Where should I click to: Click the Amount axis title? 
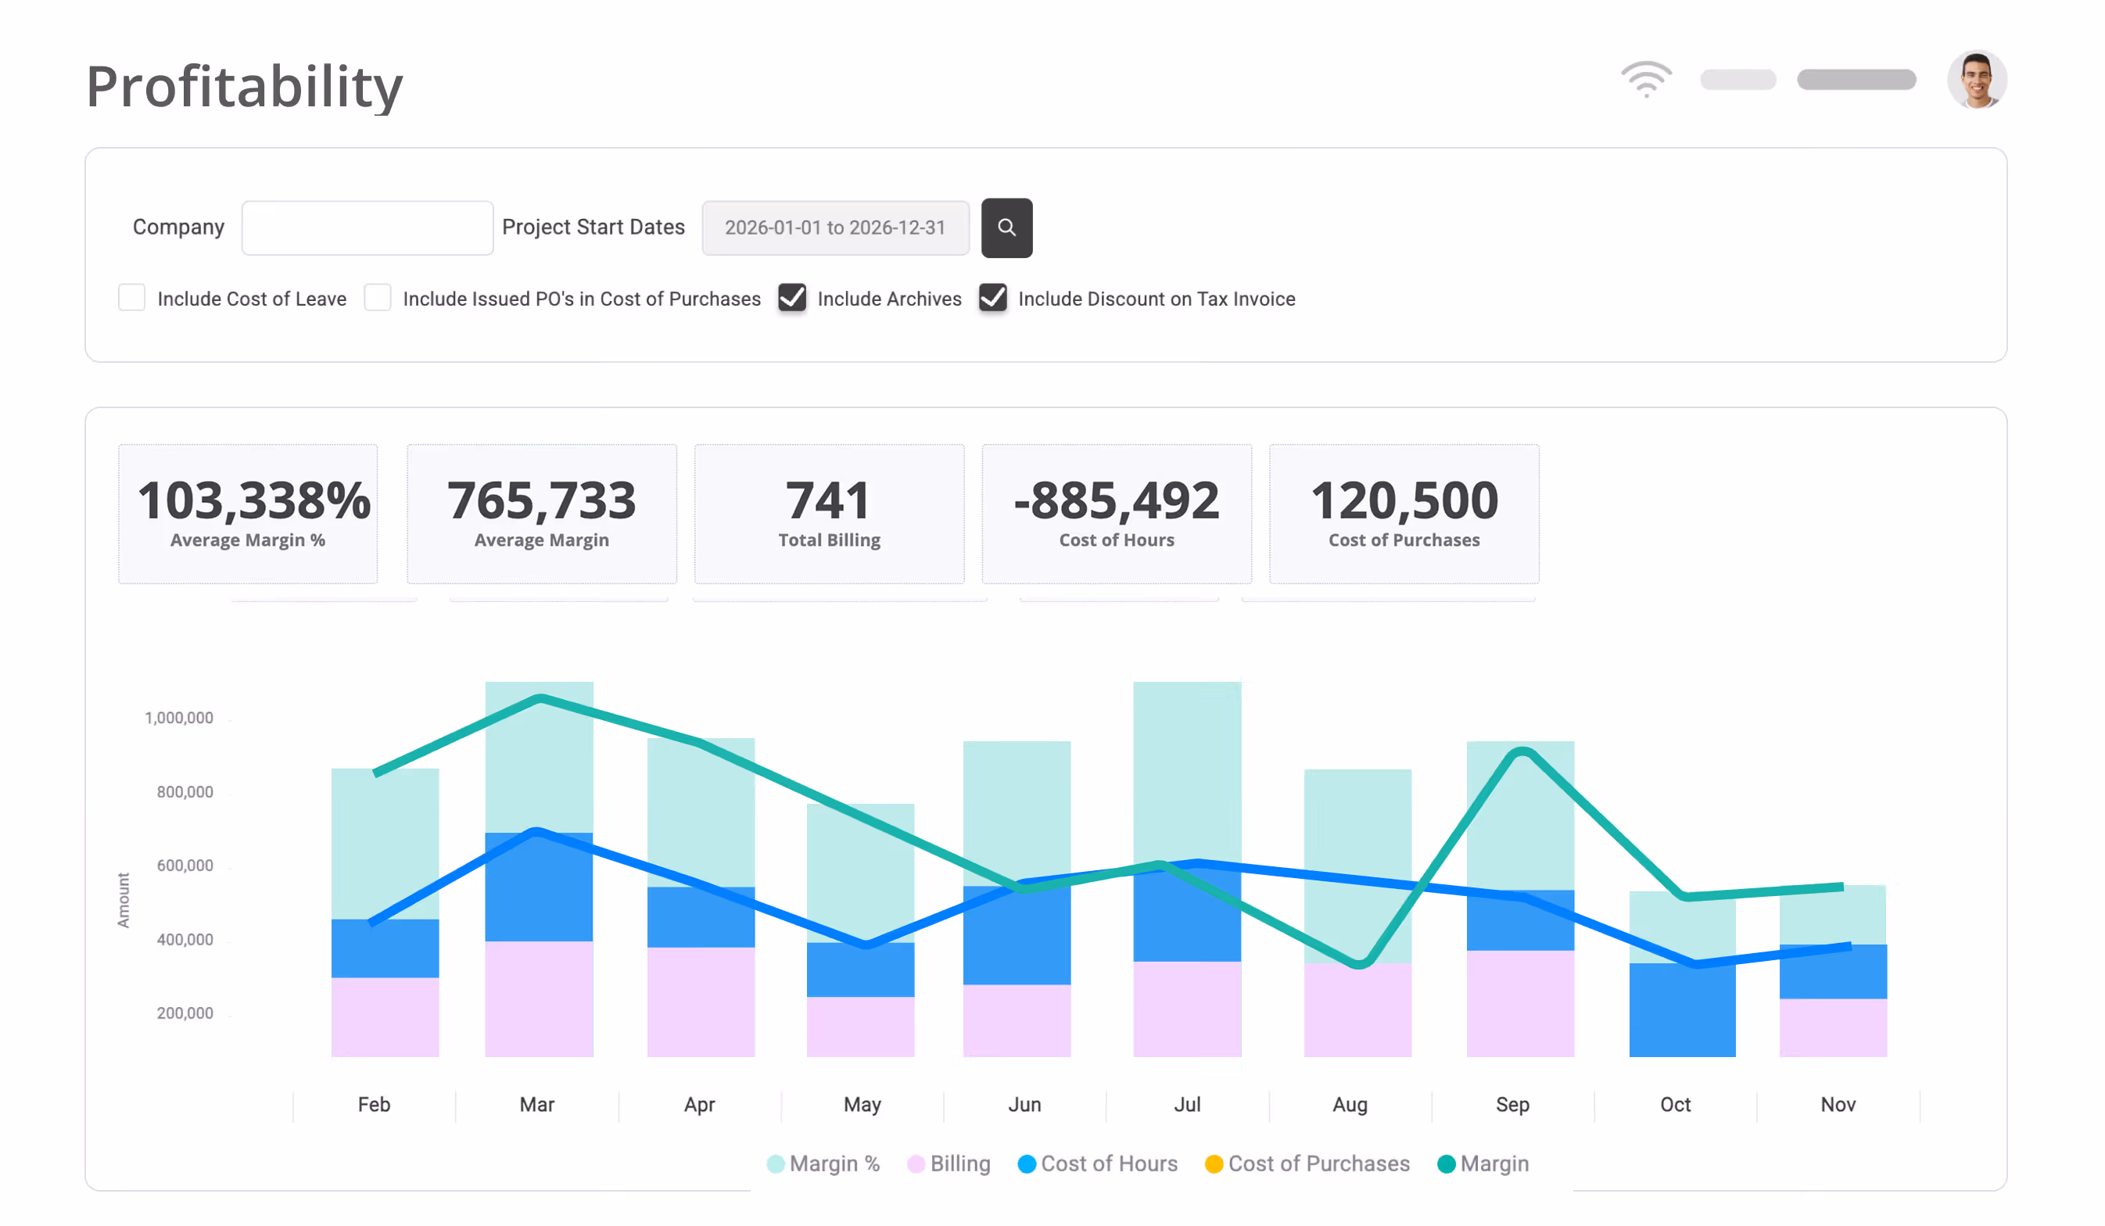tap(124, 900)
